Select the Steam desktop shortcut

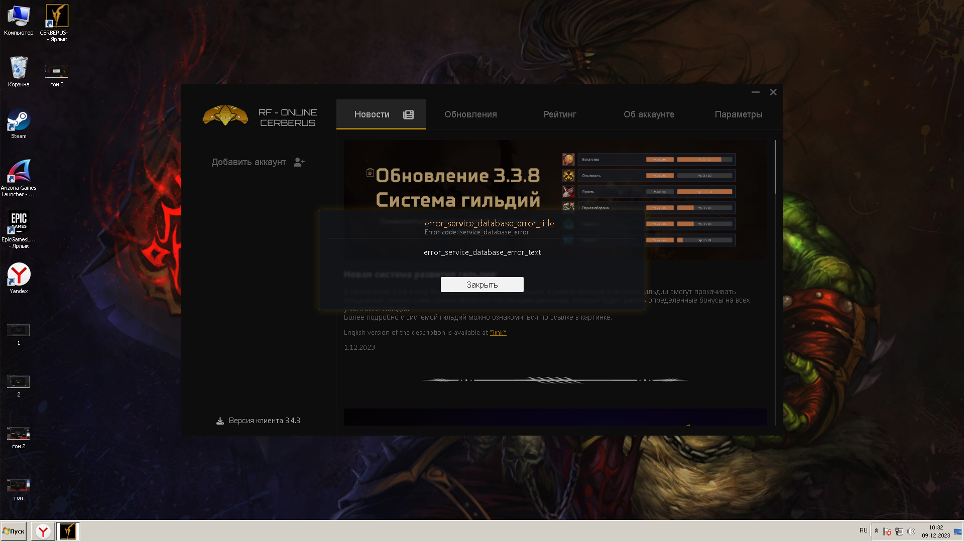[19, 123]
